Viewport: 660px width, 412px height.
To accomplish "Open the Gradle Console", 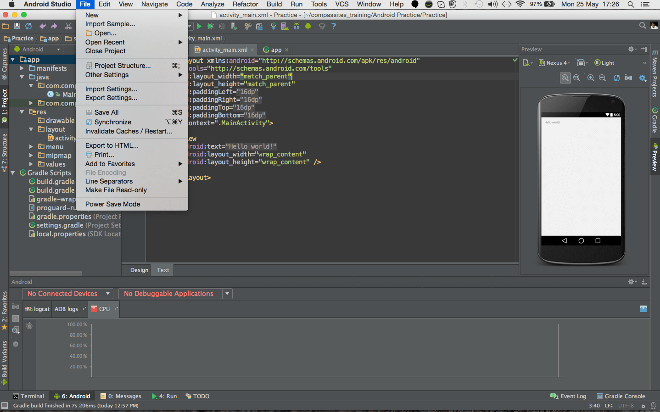I will coord(621,396).
